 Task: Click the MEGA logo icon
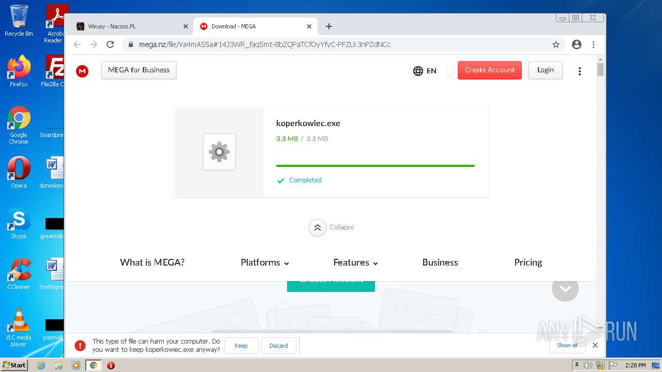(82, 71)
